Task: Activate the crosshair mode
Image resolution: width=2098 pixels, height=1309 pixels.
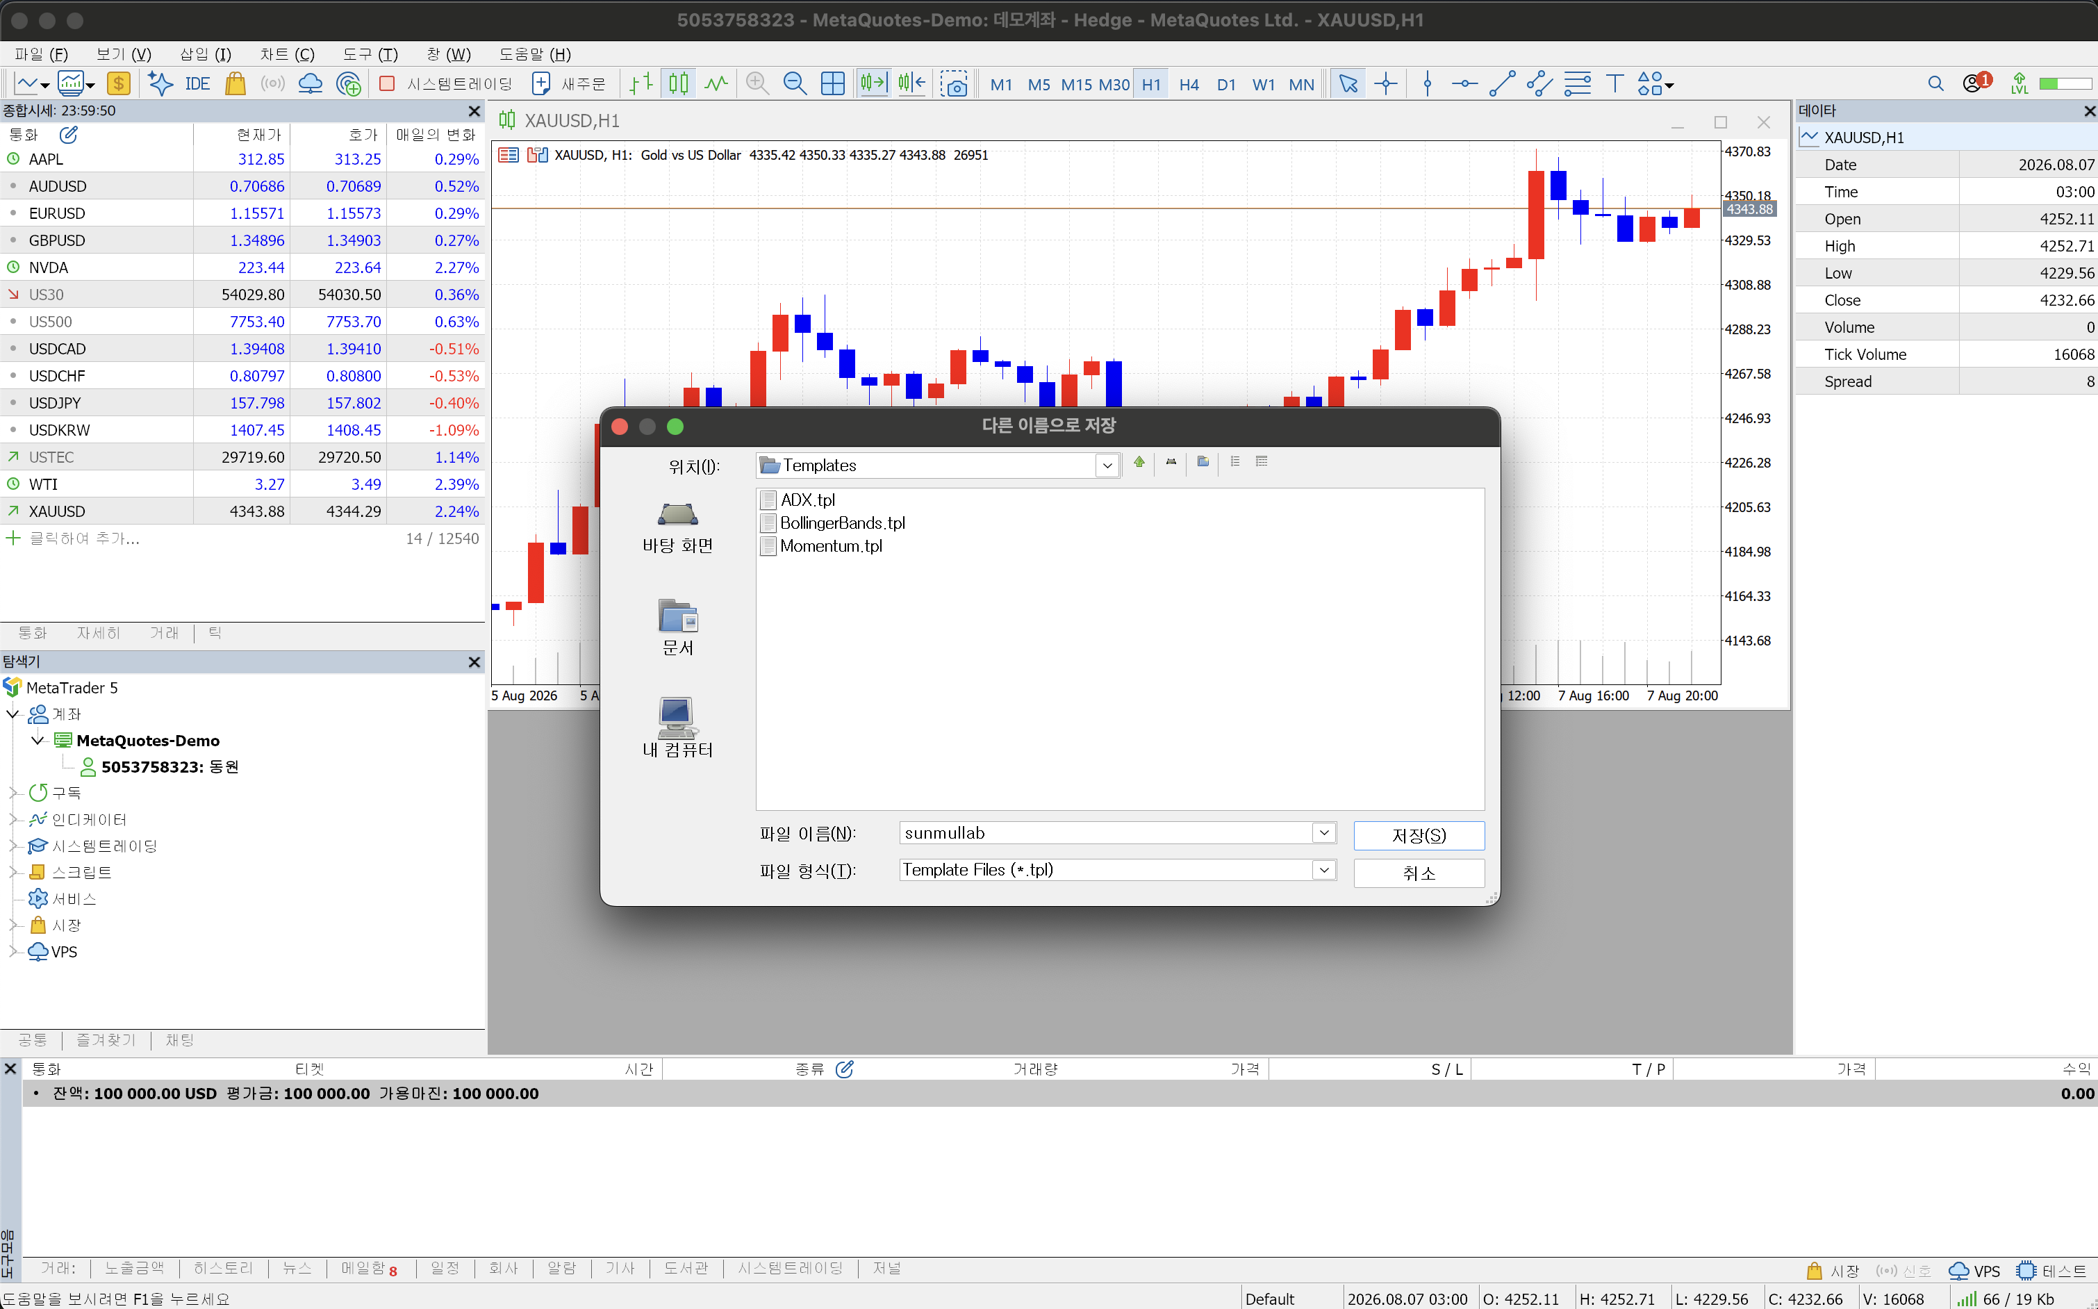Action: (x=1387, y=84)
